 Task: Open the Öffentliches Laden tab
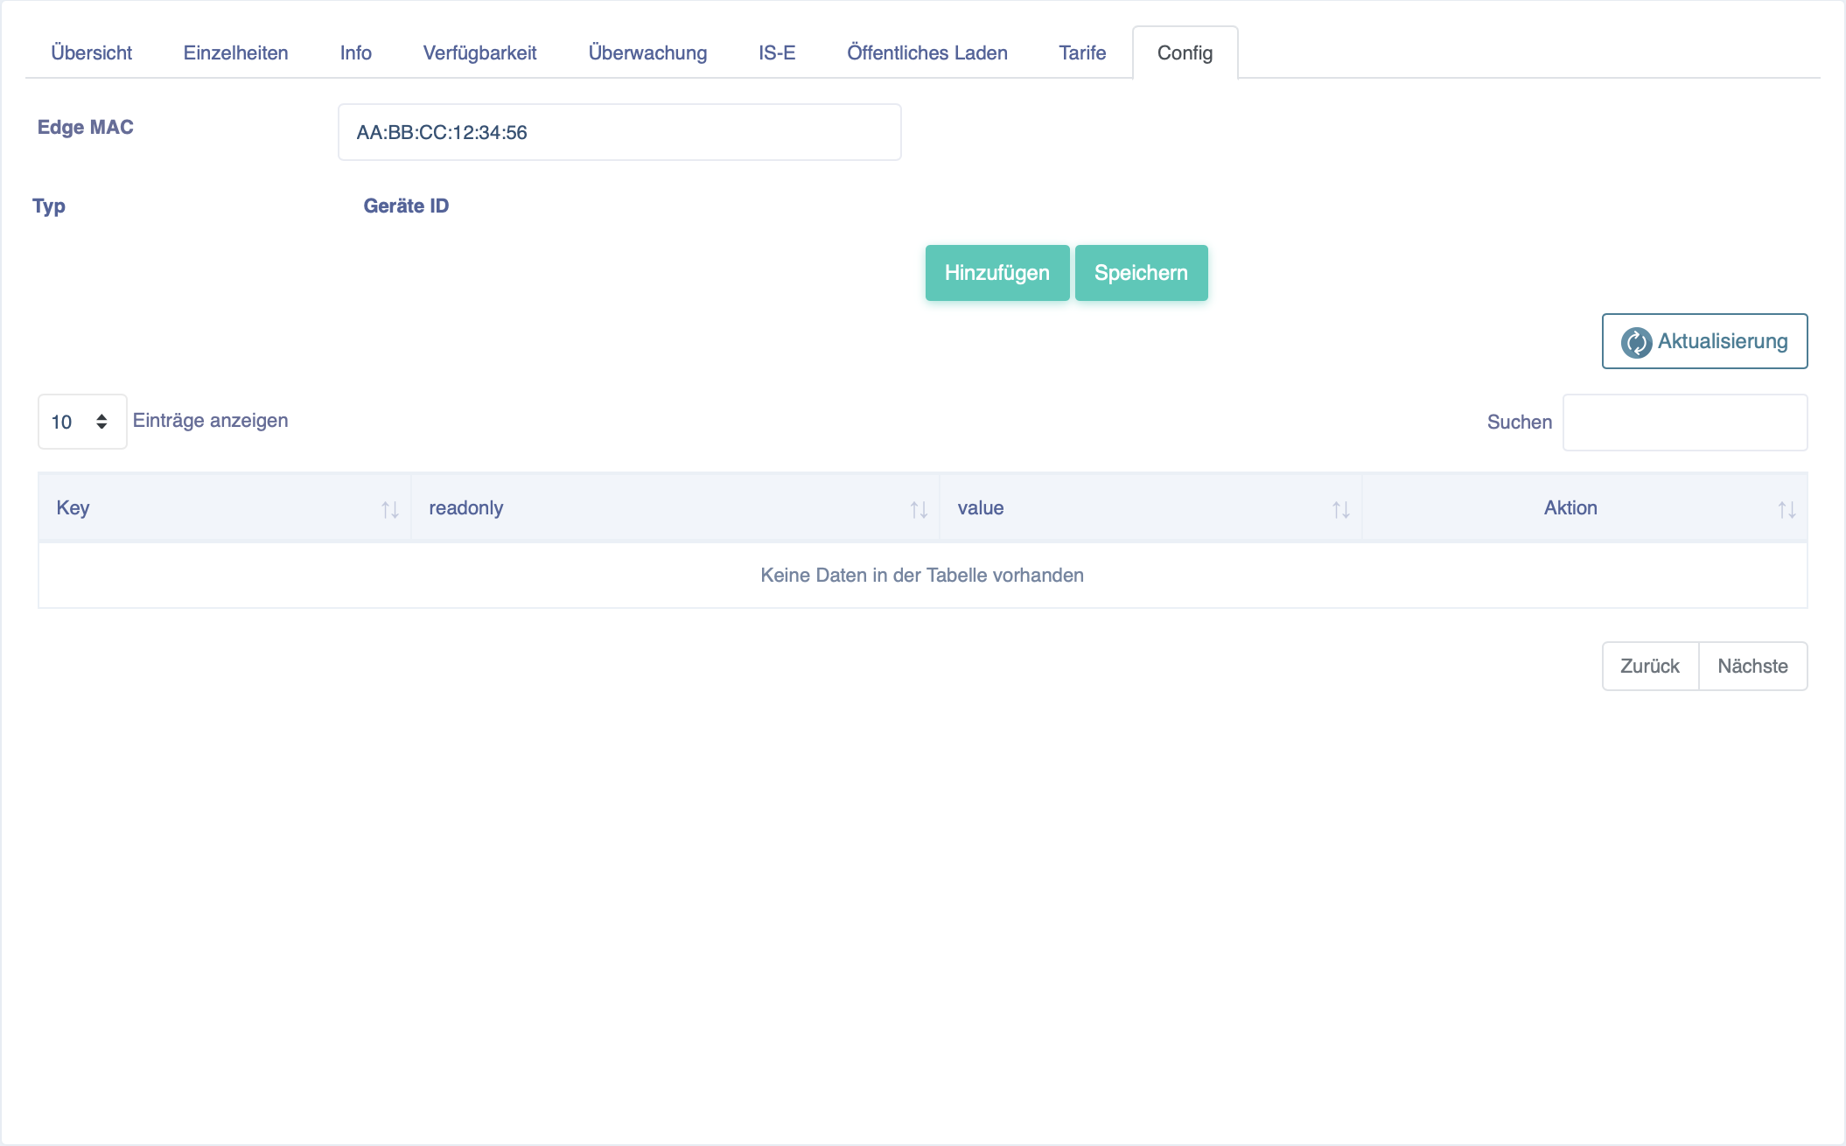(x=927, y=52)
